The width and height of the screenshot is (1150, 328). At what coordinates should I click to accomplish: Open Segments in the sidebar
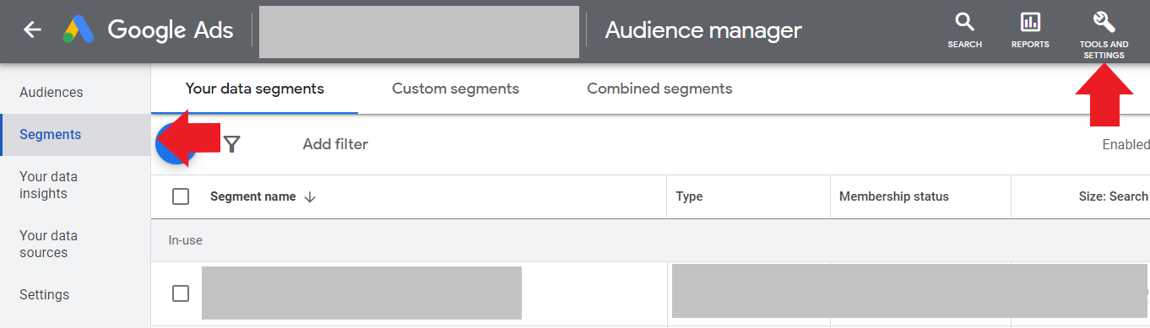click(x=75, y=135)
